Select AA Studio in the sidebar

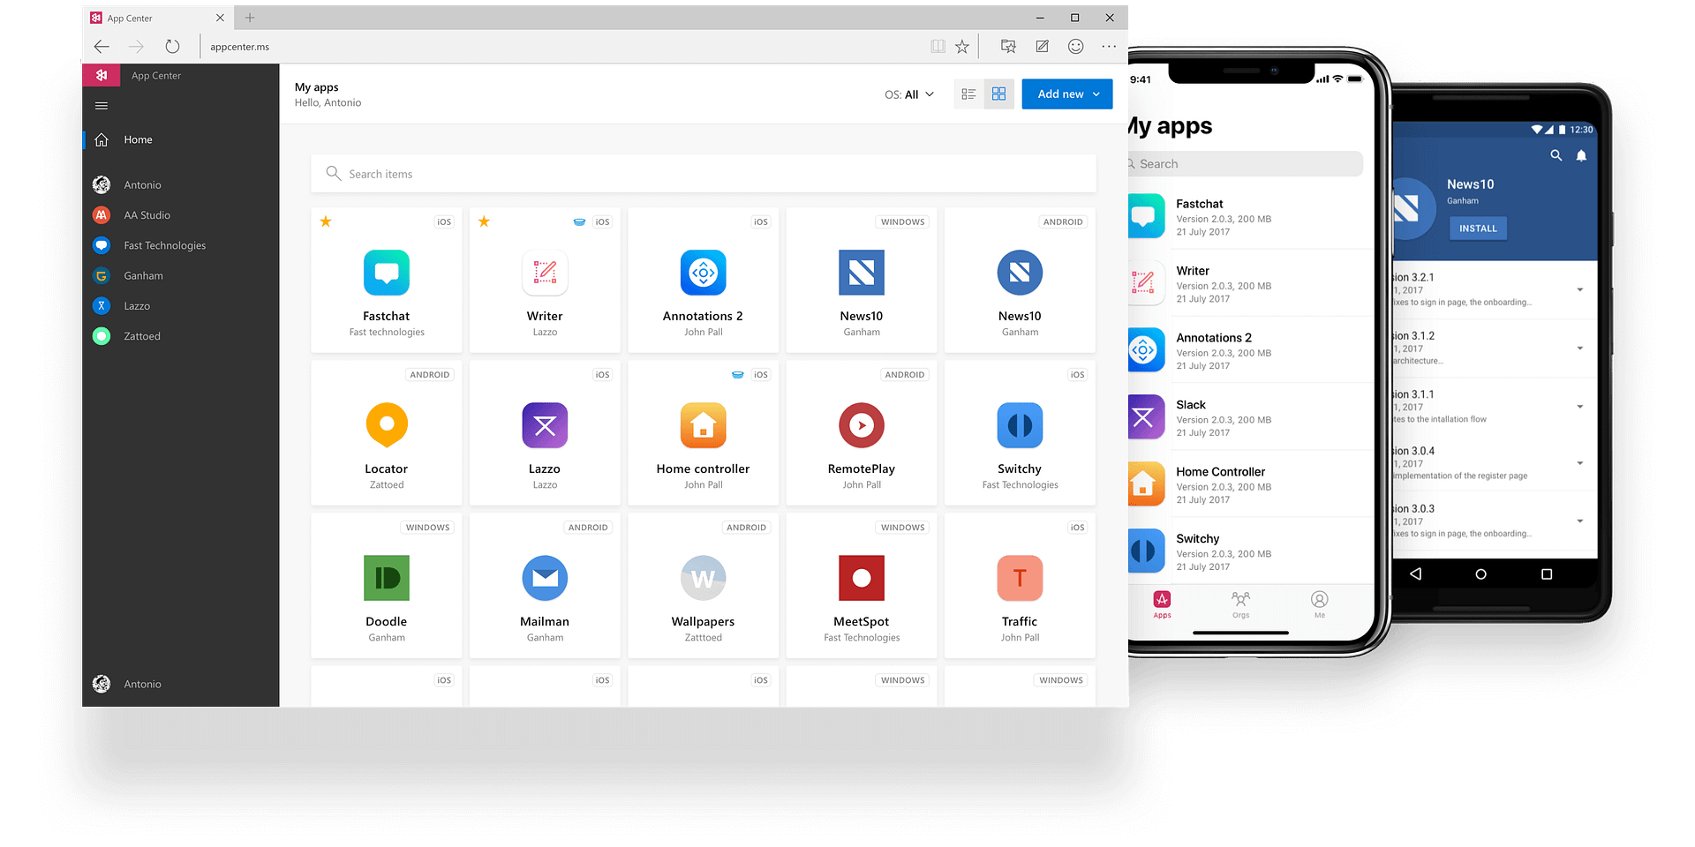click(147, 215)
